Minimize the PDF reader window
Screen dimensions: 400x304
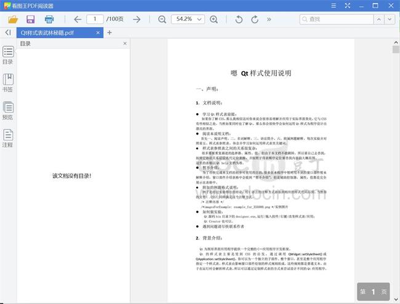pyautogui.click(x=361, y=6)
